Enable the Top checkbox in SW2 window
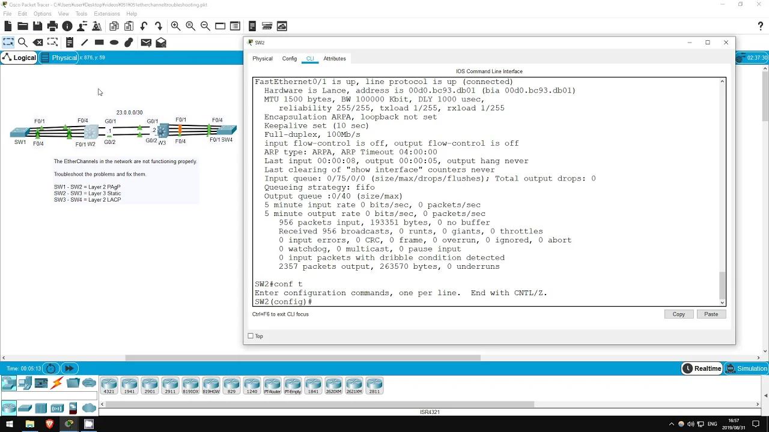The image size is (769, 432). click(x=250, y=336)
